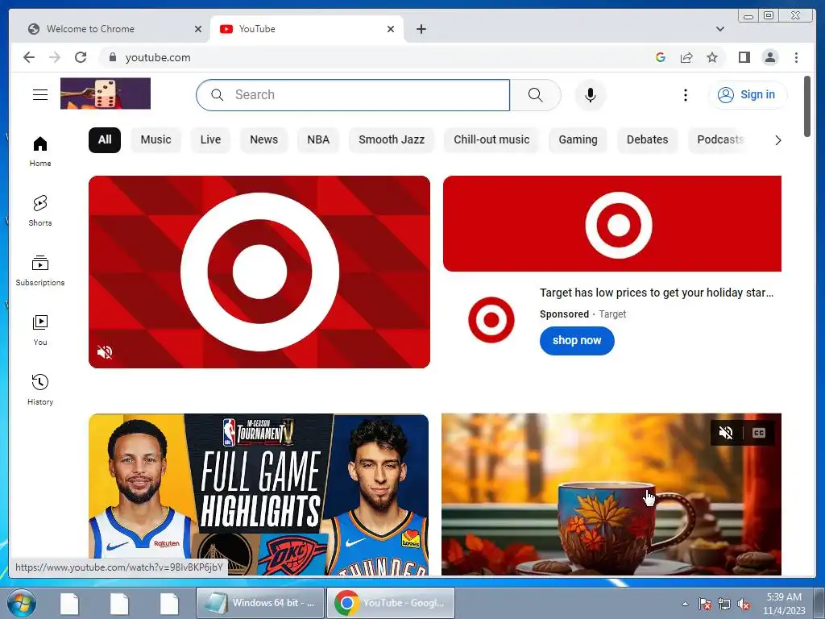The width and height of the screenshot is (825, 619).
Task: Click the shop now button
Action: click(577, 341)
